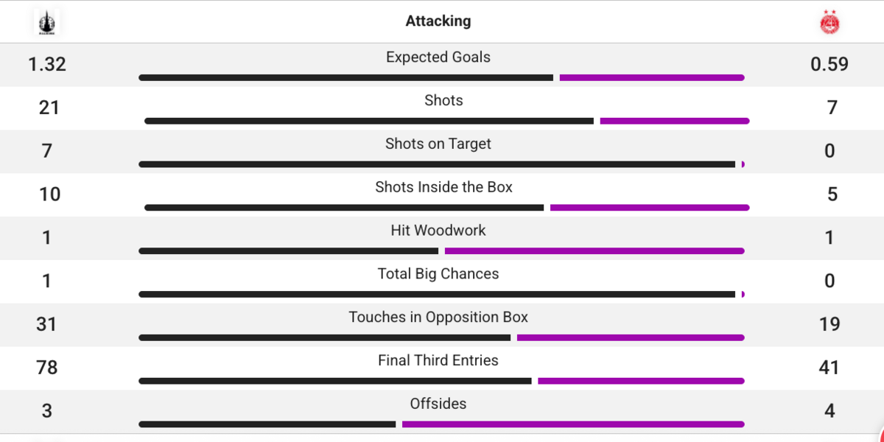Click the Hit Woodwork stat label
Image resolution: width=884 pixels, height=442 pixels.
coord(438,230)
